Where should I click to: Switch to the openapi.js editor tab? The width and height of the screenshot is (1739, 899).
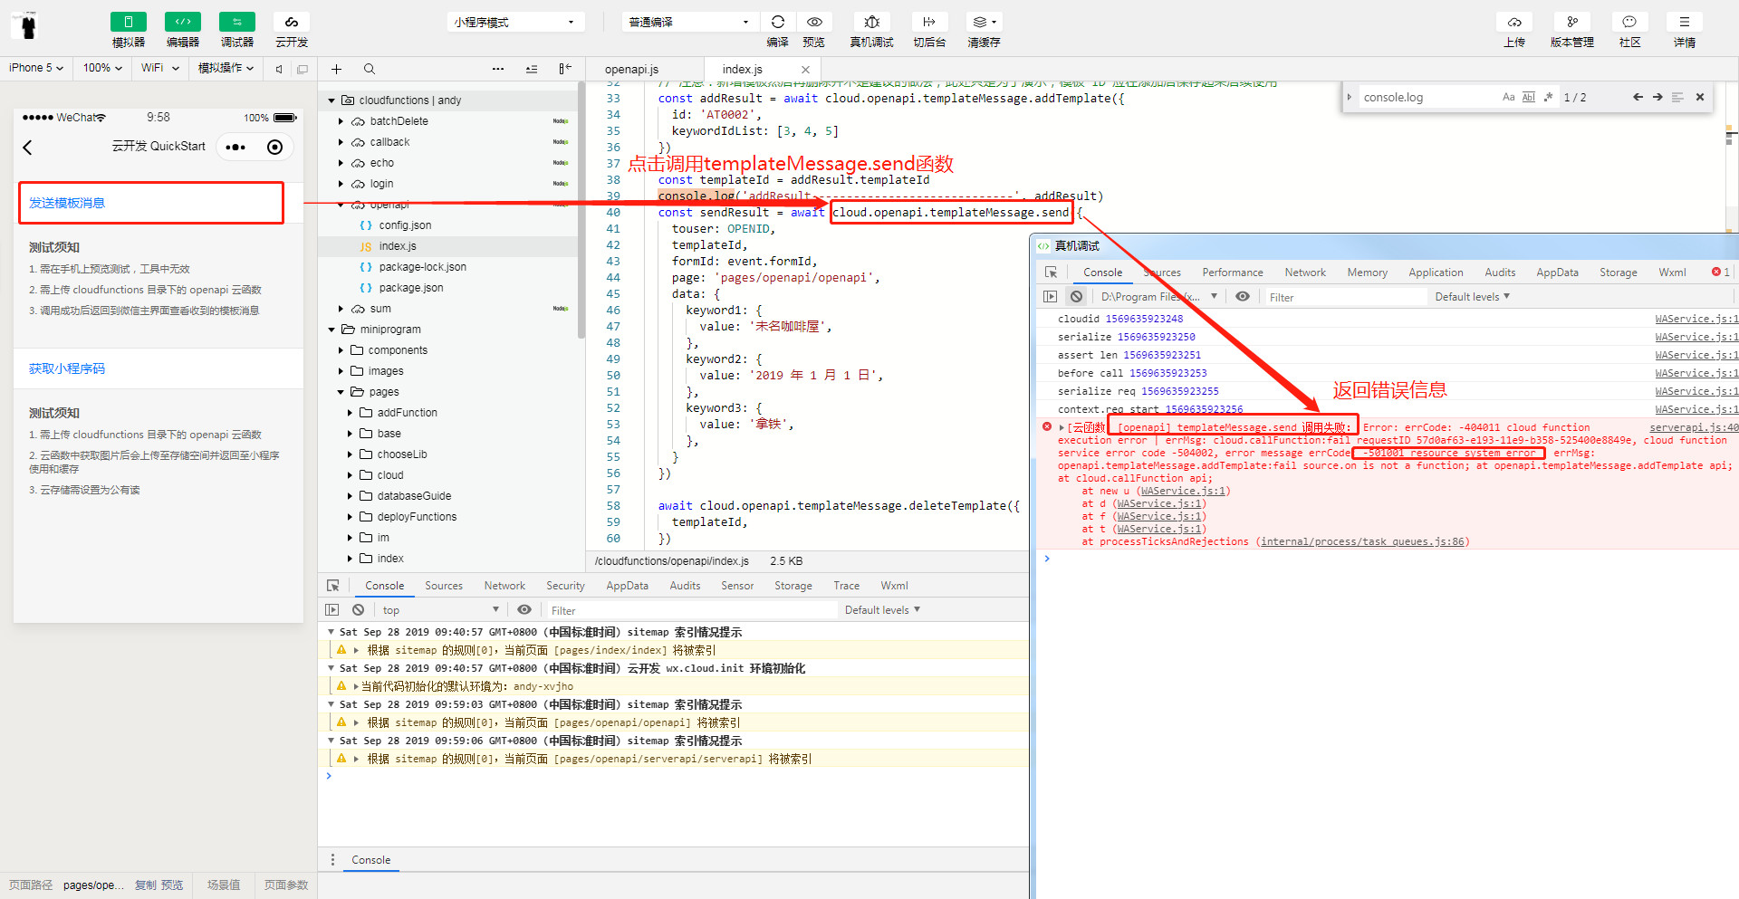point(631,70)
